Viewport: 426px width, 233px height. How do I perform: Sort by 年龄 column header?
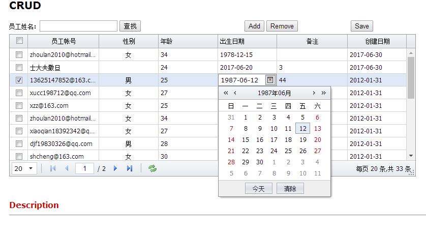[x=188, y=41]
